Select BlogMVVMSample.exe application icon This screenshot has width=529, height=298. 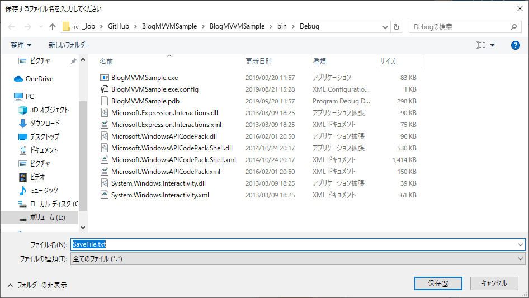105,78
